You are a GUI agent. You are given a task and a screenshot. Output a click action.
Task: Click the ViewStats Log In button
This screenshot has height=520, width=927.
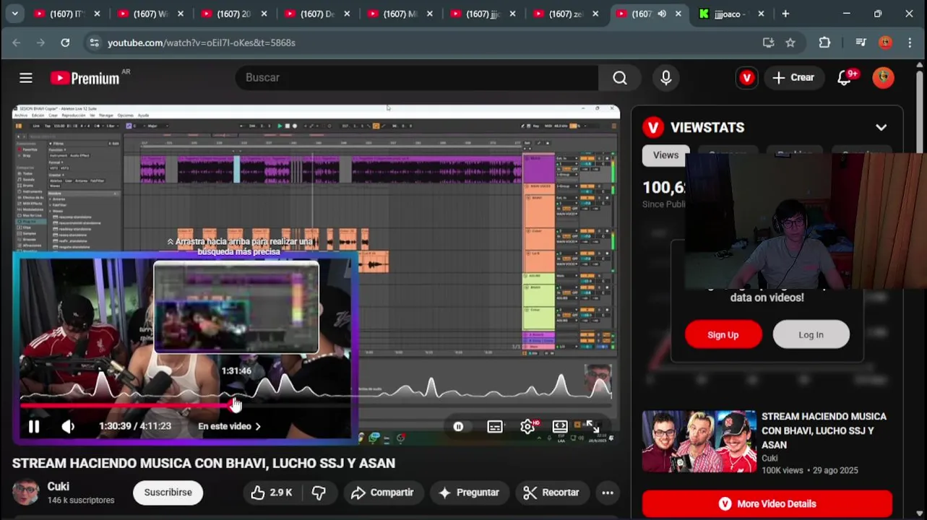811,334
